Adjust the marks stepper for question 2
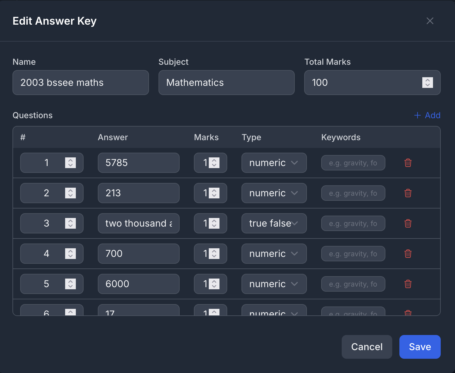 [x=214, y=193]
